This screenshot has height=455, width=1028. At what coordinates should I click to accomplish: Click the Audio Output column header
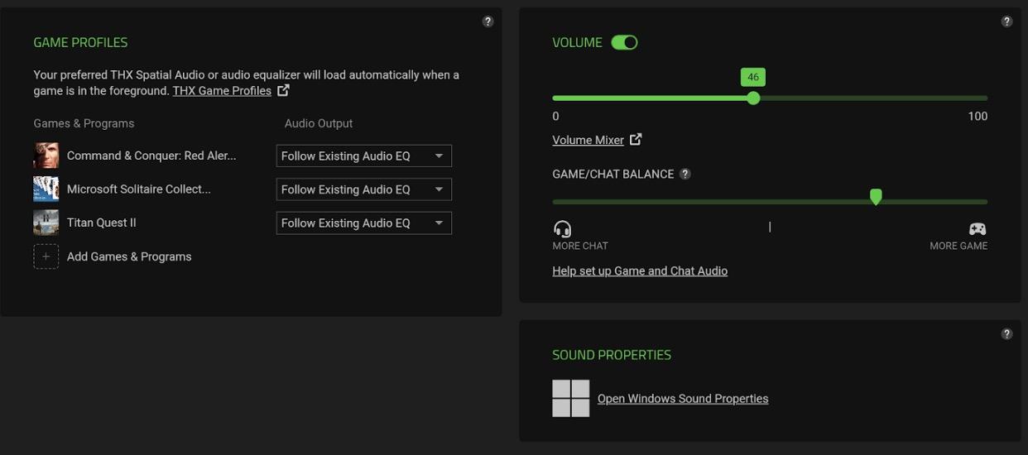[319, 123]
